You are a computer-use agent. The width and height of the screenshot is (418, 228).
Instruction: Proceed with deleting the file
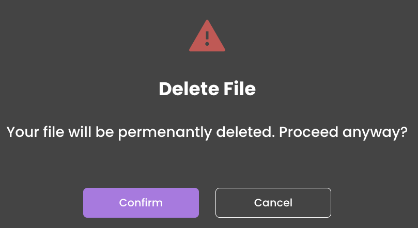pyautogui.click(x=141, y=203)
